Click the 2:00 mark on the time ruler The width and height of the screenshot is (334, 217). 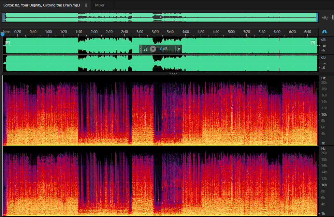[x=94, y=32]
